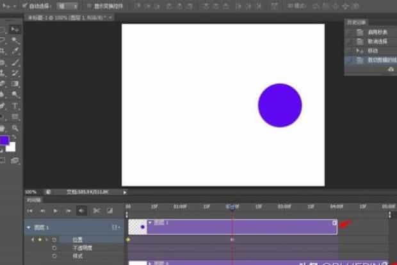
Task: Enable the Auto-Select checkbox
Action: click(24, 5)
